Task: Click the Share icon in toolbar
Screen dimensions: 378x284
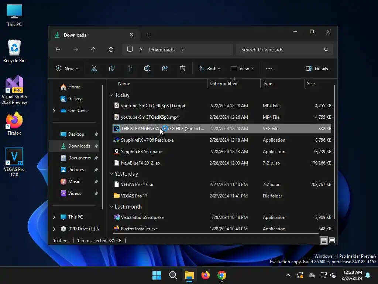Action: [x=165, y=68]
